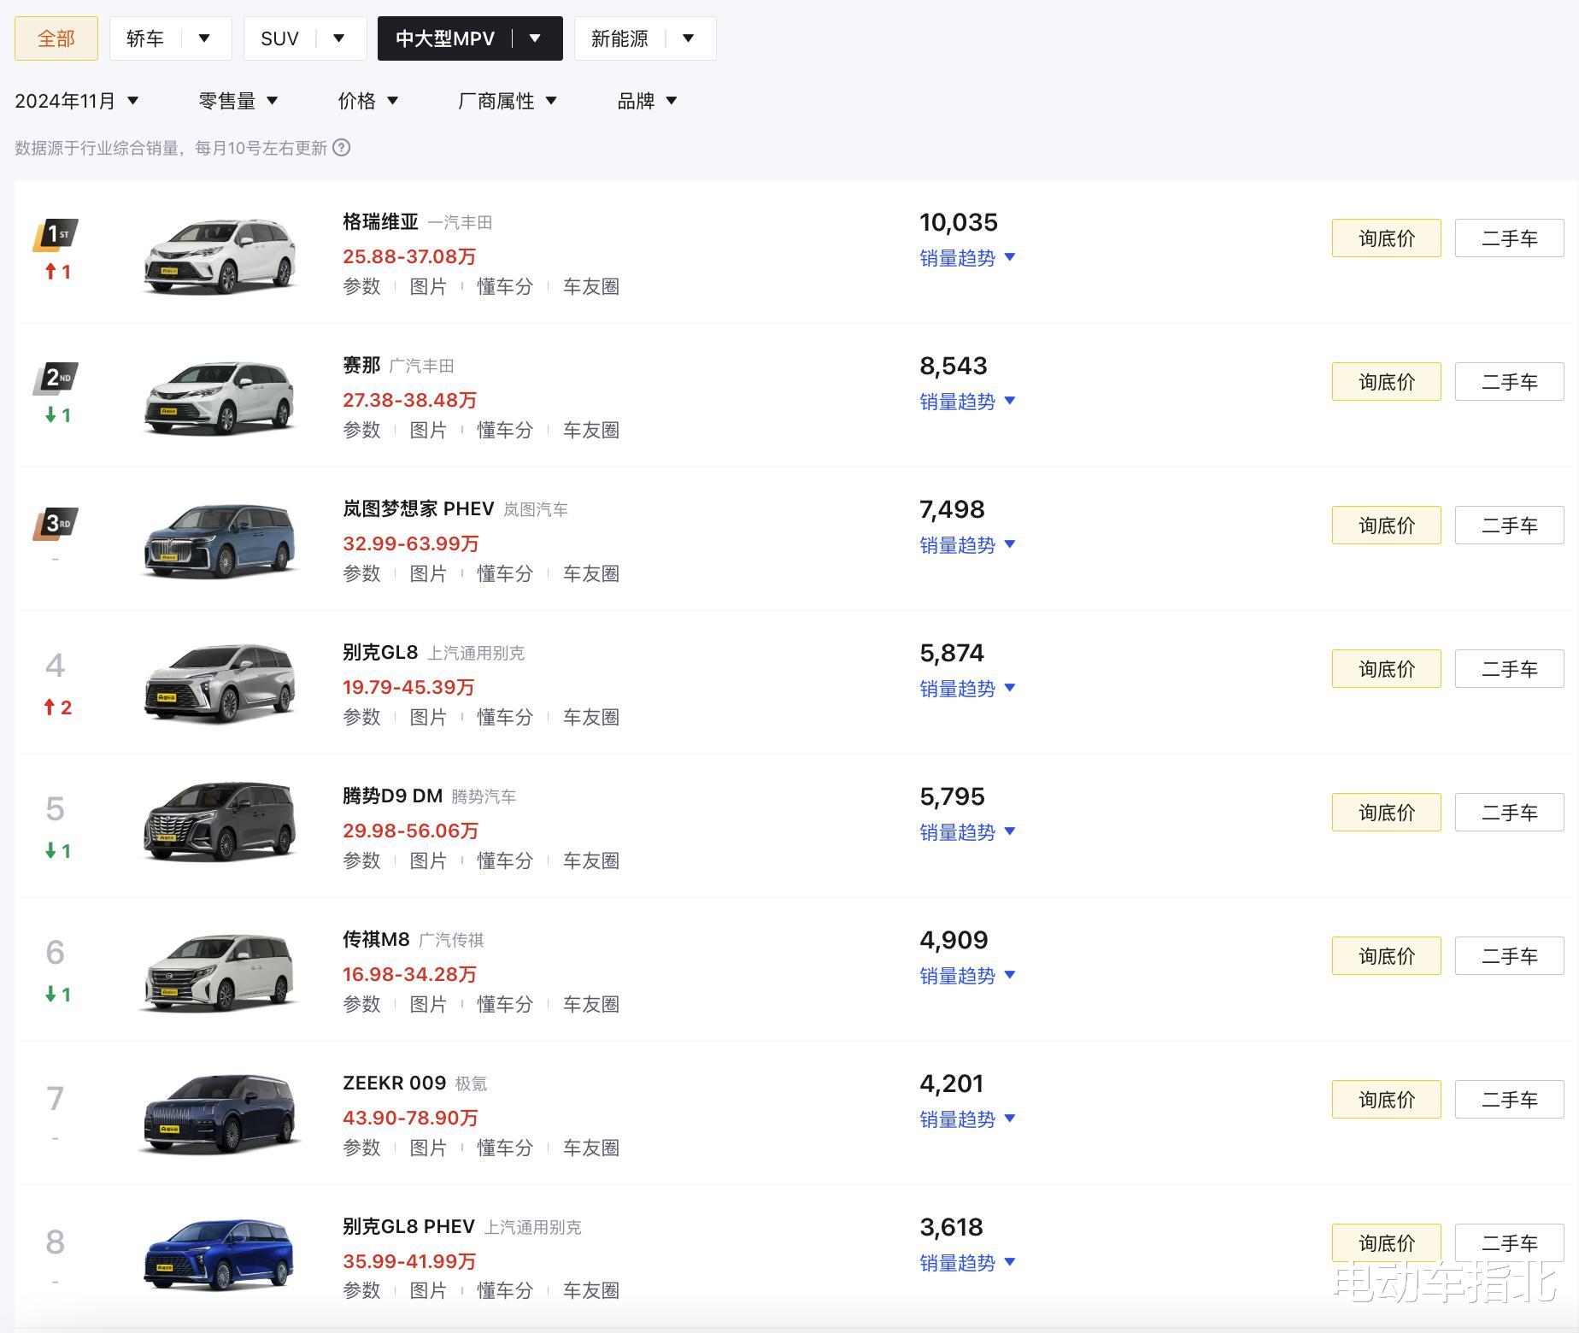This screenshot has height=1333, width=1579.
Task: Click 询底价 button for 别克GL8
Action: (1386, 669)
